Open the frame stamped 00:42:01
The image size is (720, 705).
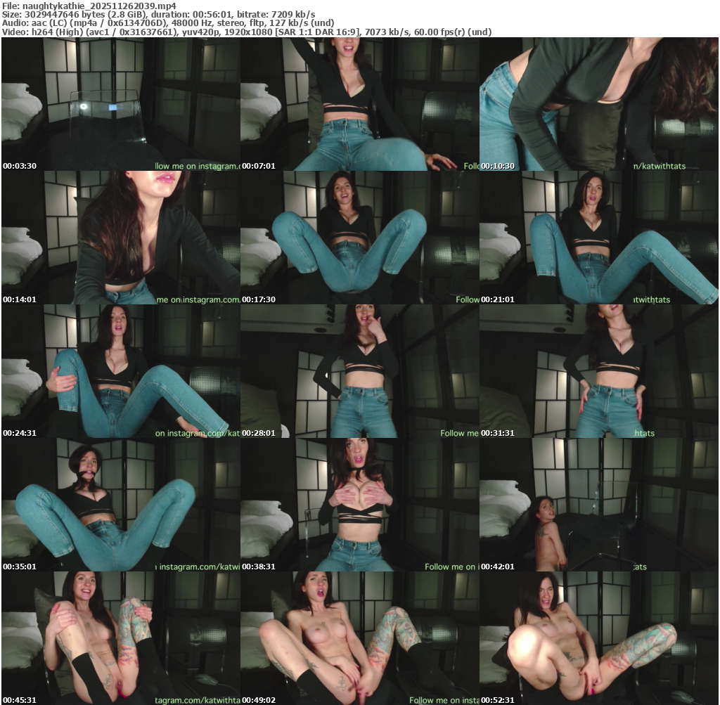pos(599,505)
